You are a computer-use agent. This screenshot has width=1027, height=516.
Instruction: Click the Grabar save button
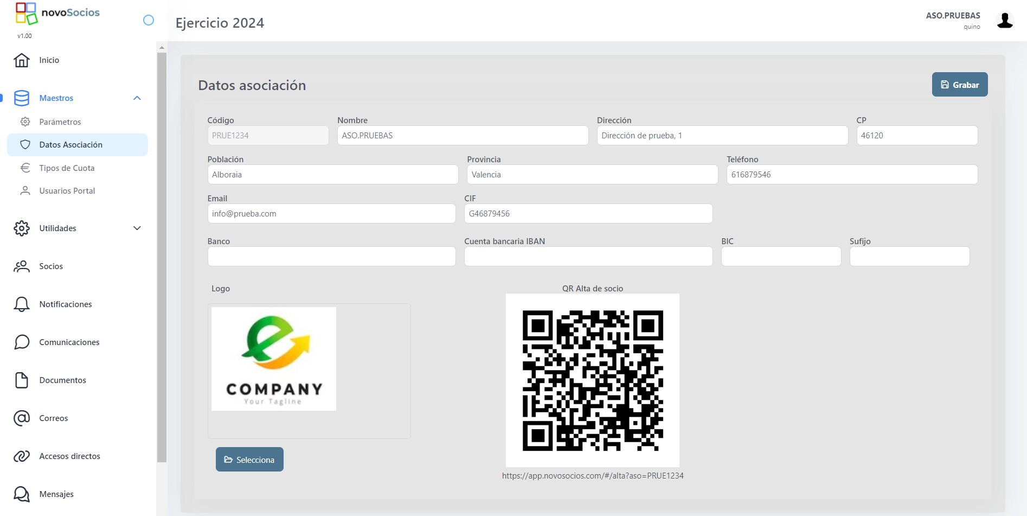[x=959, y=84]
